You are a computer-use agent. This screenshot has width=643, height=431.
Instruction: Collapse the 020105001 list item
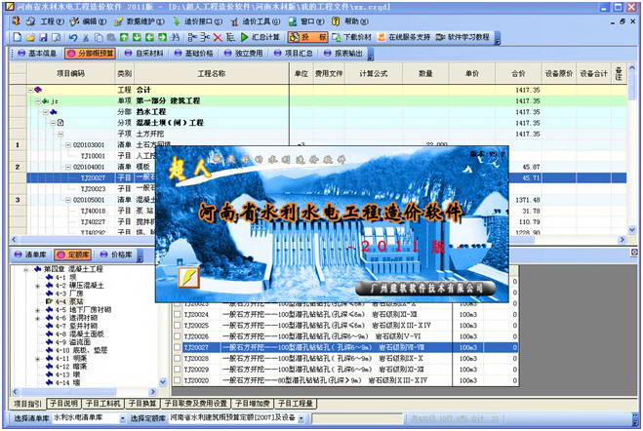click(68, 200)
